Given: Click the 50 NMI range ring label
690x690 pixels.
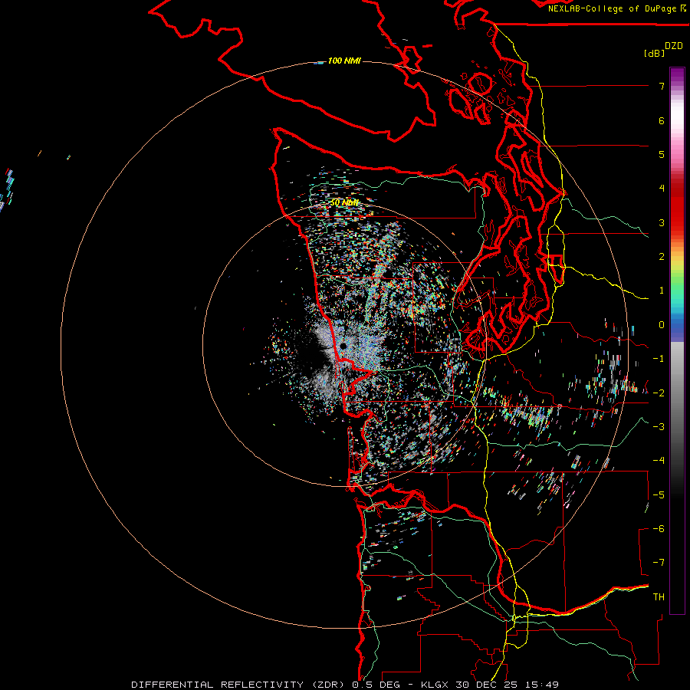Looking at the screenshot, I should [x=344, y=202].
